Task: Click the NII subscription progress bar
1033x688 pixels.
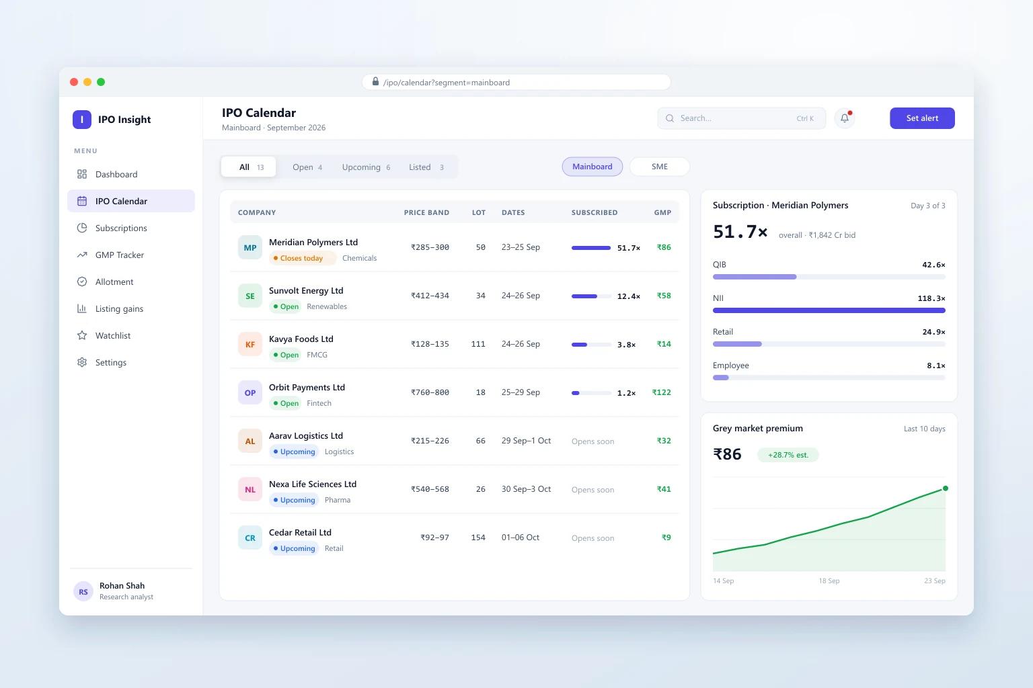Action: click(x=829, y=310)
